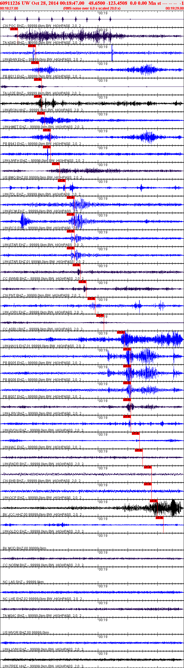Select the UW NN19 EHZ 01 station label

point(43,346)
